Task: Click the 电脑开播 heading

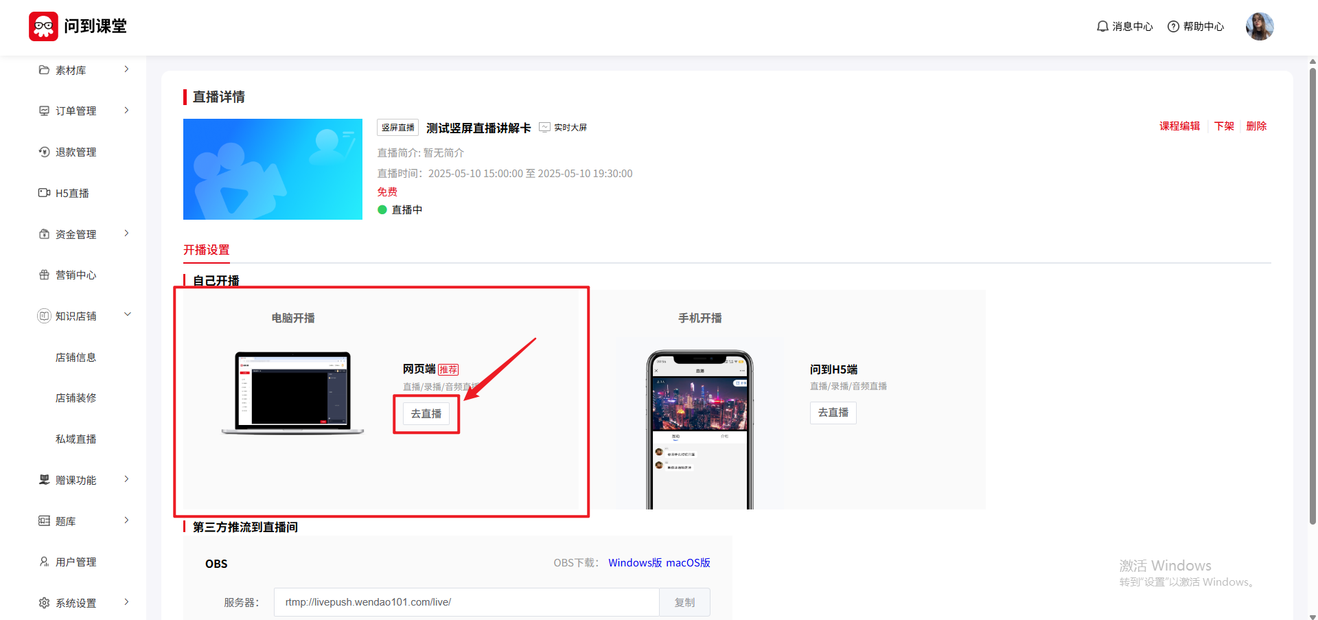Action: 293,318
